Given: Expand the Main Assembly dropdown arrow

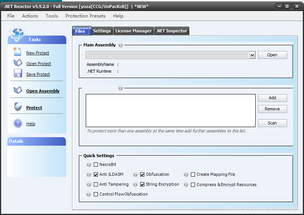Looking at the screenshot, I should pyautogui.click(x=252, y=55).
